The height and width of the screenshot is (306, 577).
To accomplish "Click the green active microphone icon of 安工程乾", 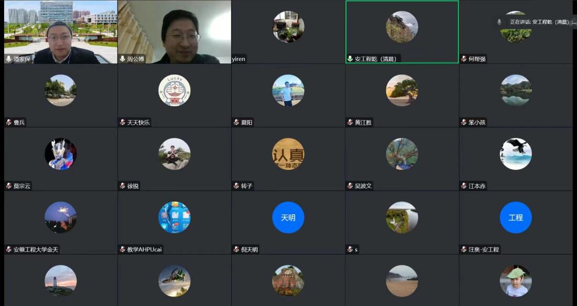I will pyautogui.click(x=350, y=59).
